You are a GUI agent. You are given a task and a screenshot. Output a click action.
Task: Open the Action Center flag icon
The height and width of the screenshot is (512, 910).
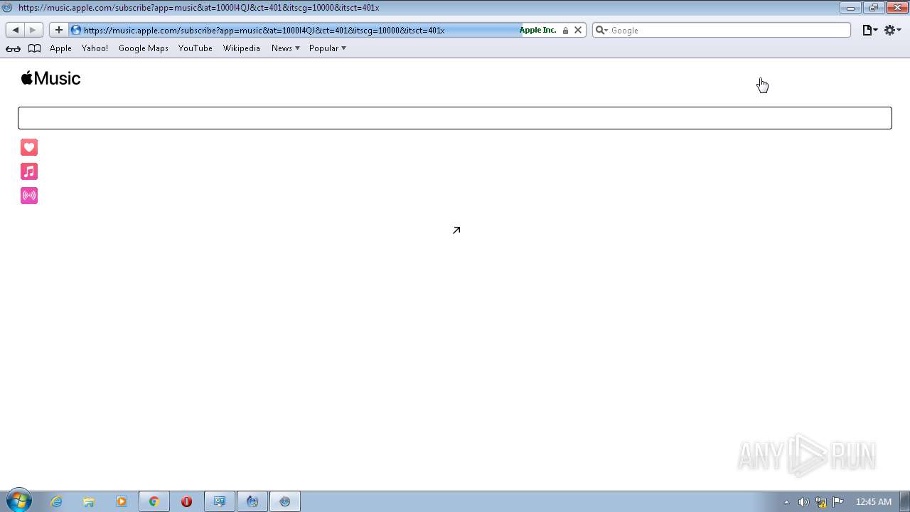[x=838, y=501]
